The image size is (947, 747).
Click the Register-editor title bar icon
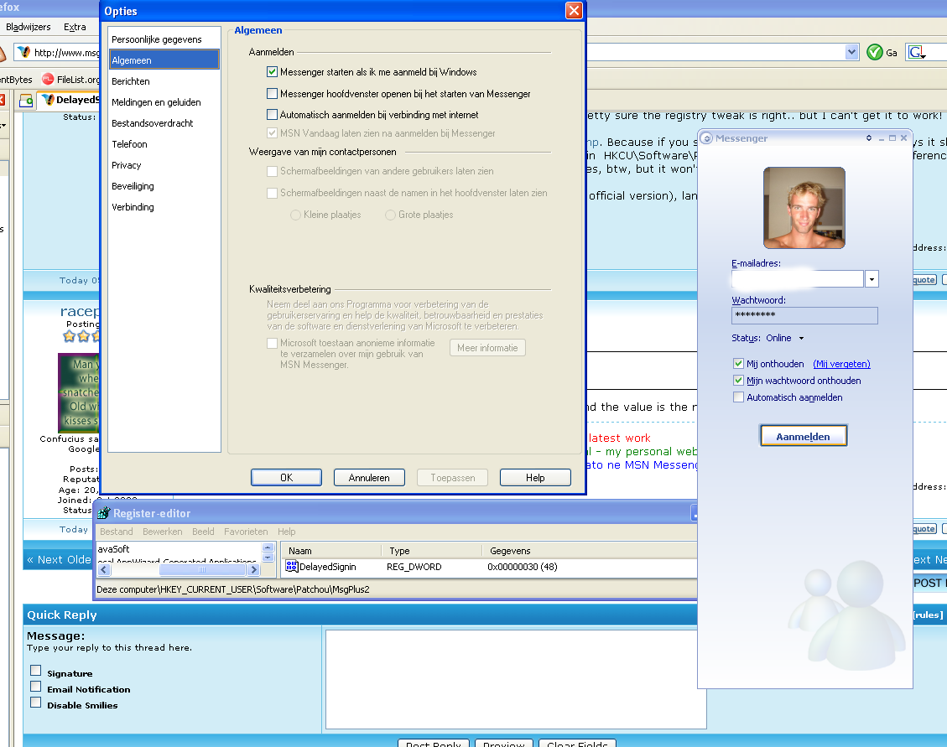103,513
